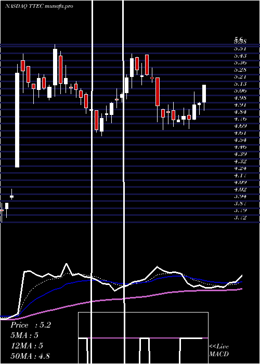Click the 5.28 price axis label
The height and width of the screenshot is (364, 260).
coord(240,70)
